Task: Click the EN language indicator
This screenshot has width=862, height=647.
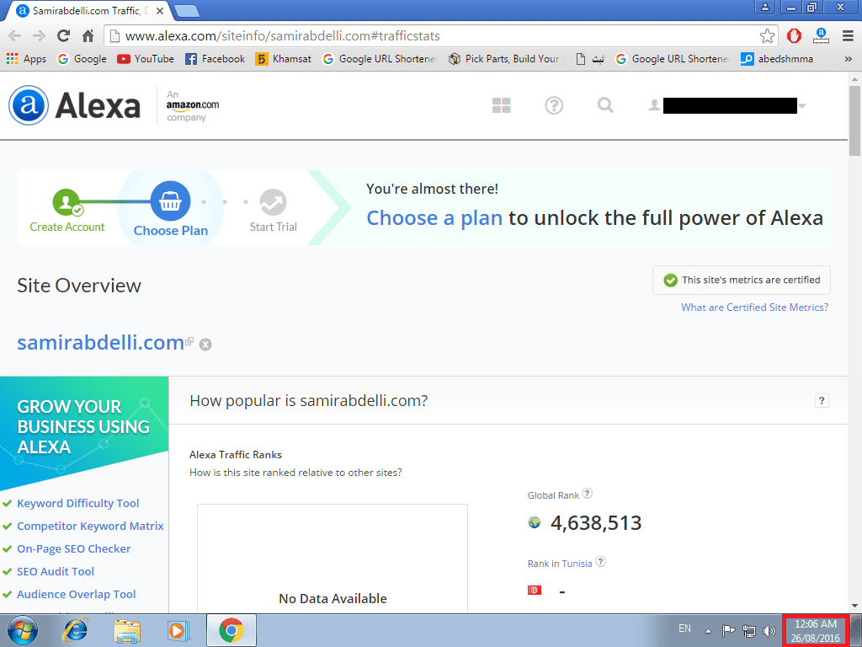Action: click(x=684, y=628)
